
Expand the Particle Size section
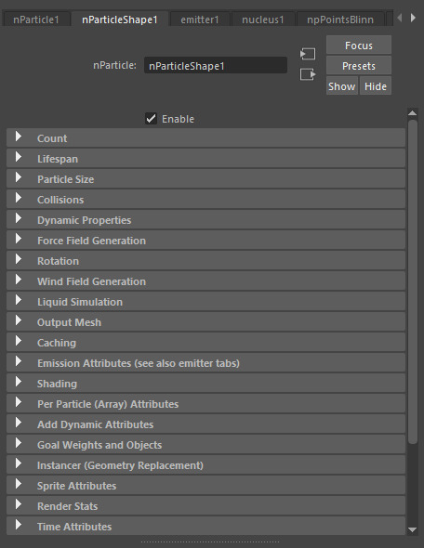205,179
